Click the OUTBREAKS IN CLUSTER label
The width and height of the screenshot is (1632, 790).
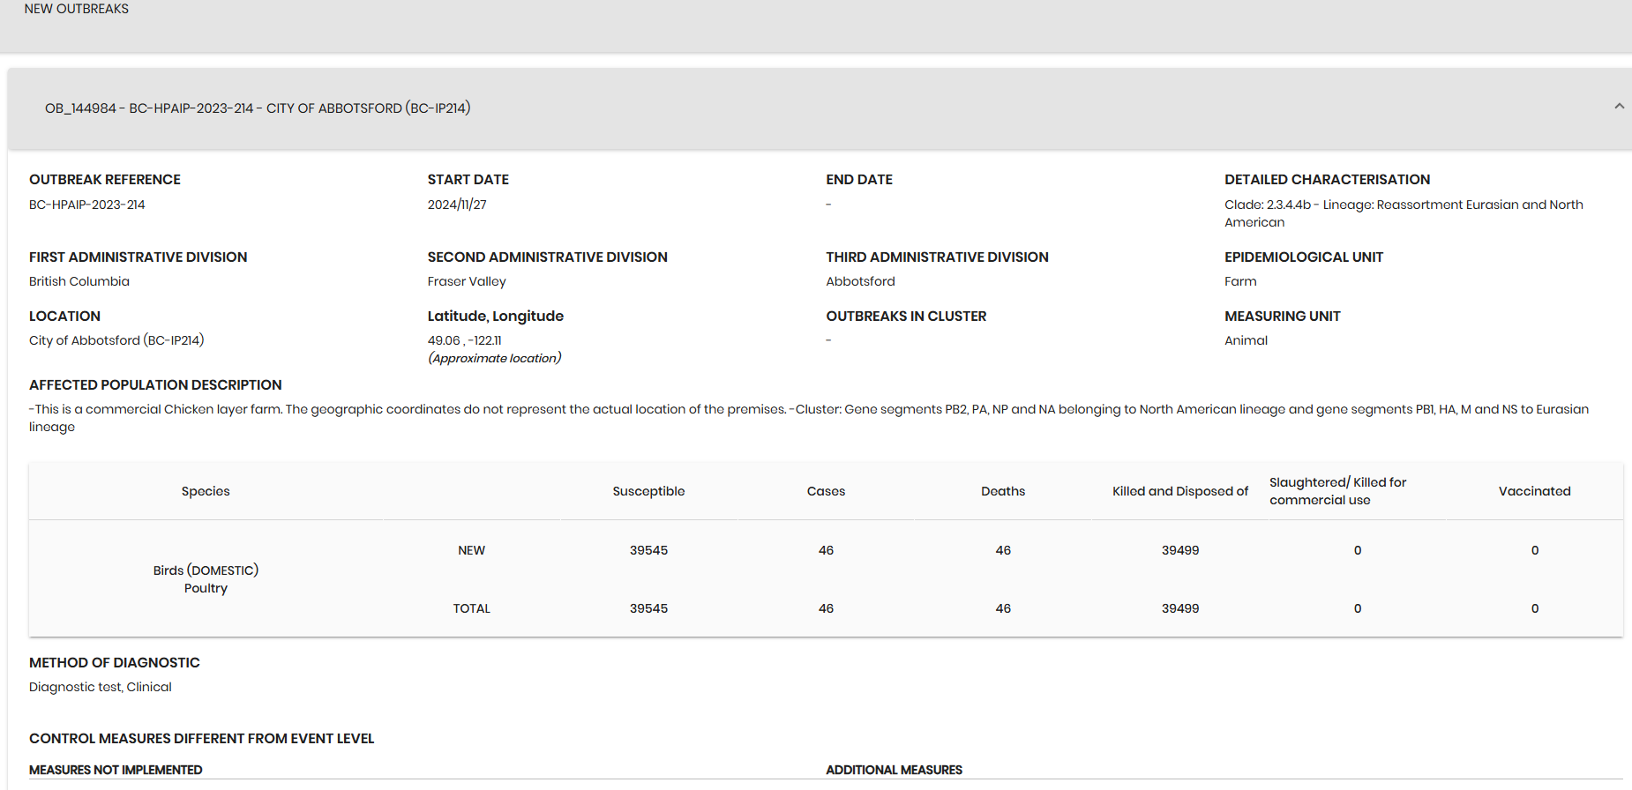(906, 317)
